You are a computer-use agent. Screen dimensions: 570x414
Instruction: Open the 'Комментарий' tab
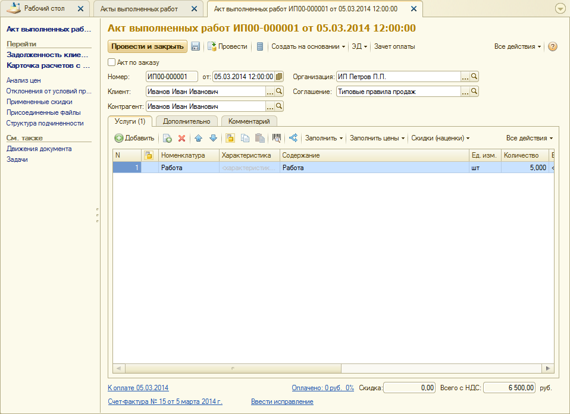249,121
